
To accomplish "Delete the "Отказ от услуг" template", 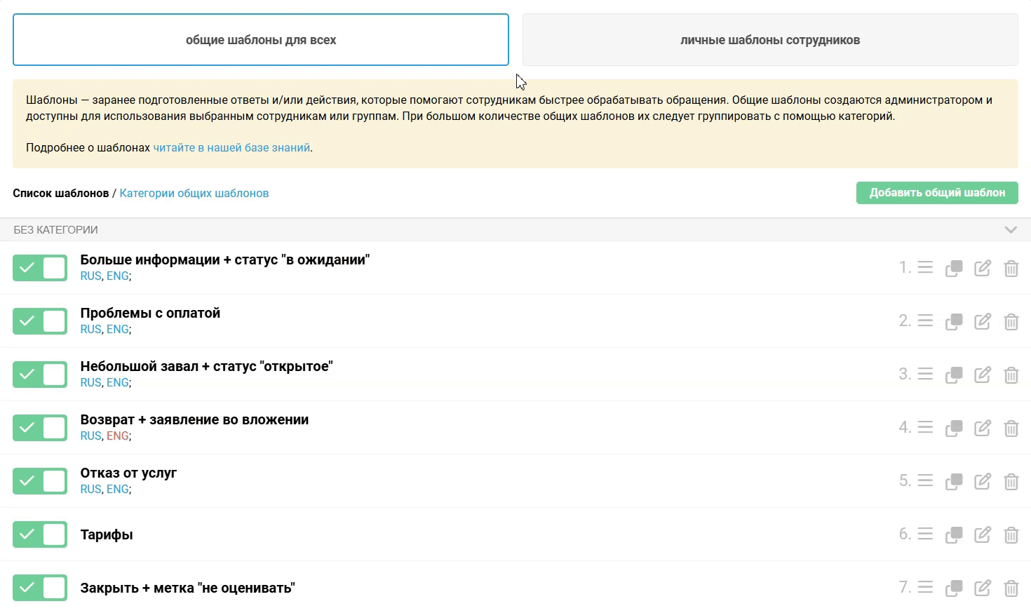I will [x=1011, y=481].
